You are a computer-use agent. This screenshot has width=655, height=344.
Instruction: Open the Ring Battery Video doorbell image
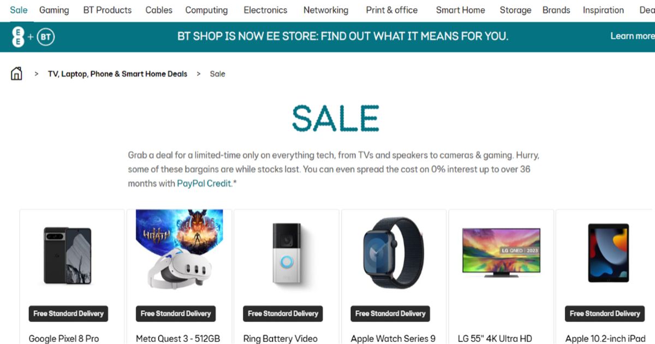click(287, 253)
